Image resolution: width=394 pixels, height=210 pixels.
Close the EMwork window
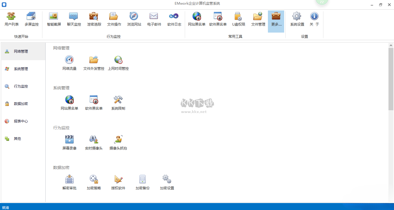click(x=389, y=5)
